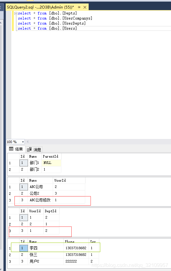Viewport: 171px width, 271px height.
Task: Click on [Depts] in the query
Action: [x=69, y=13]
